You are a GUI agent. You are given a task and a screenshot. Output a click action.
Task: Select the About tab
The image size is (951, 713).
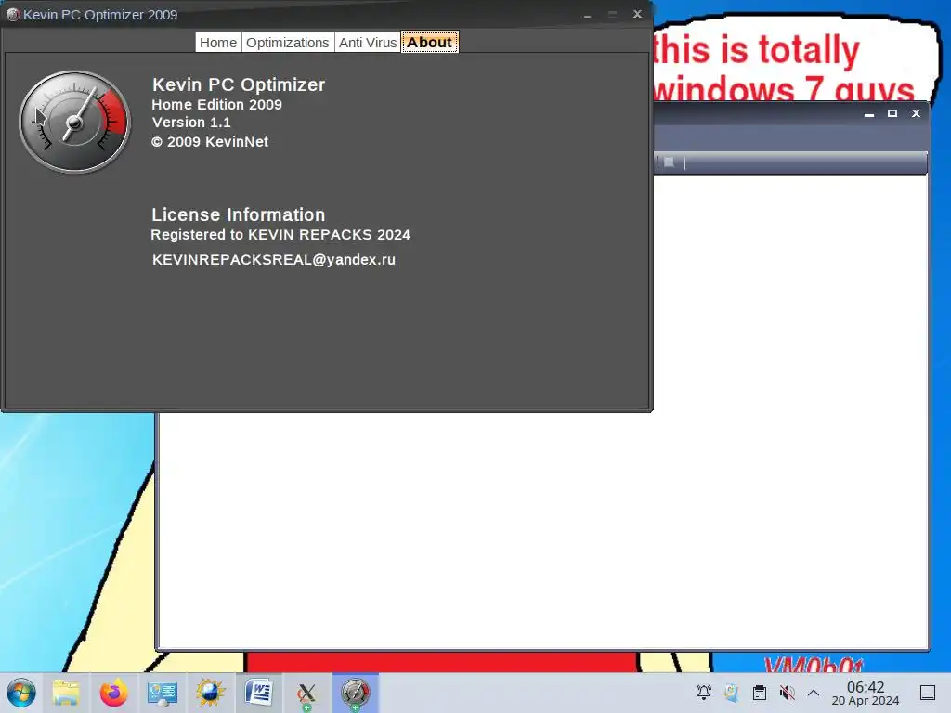coord(429,43)
